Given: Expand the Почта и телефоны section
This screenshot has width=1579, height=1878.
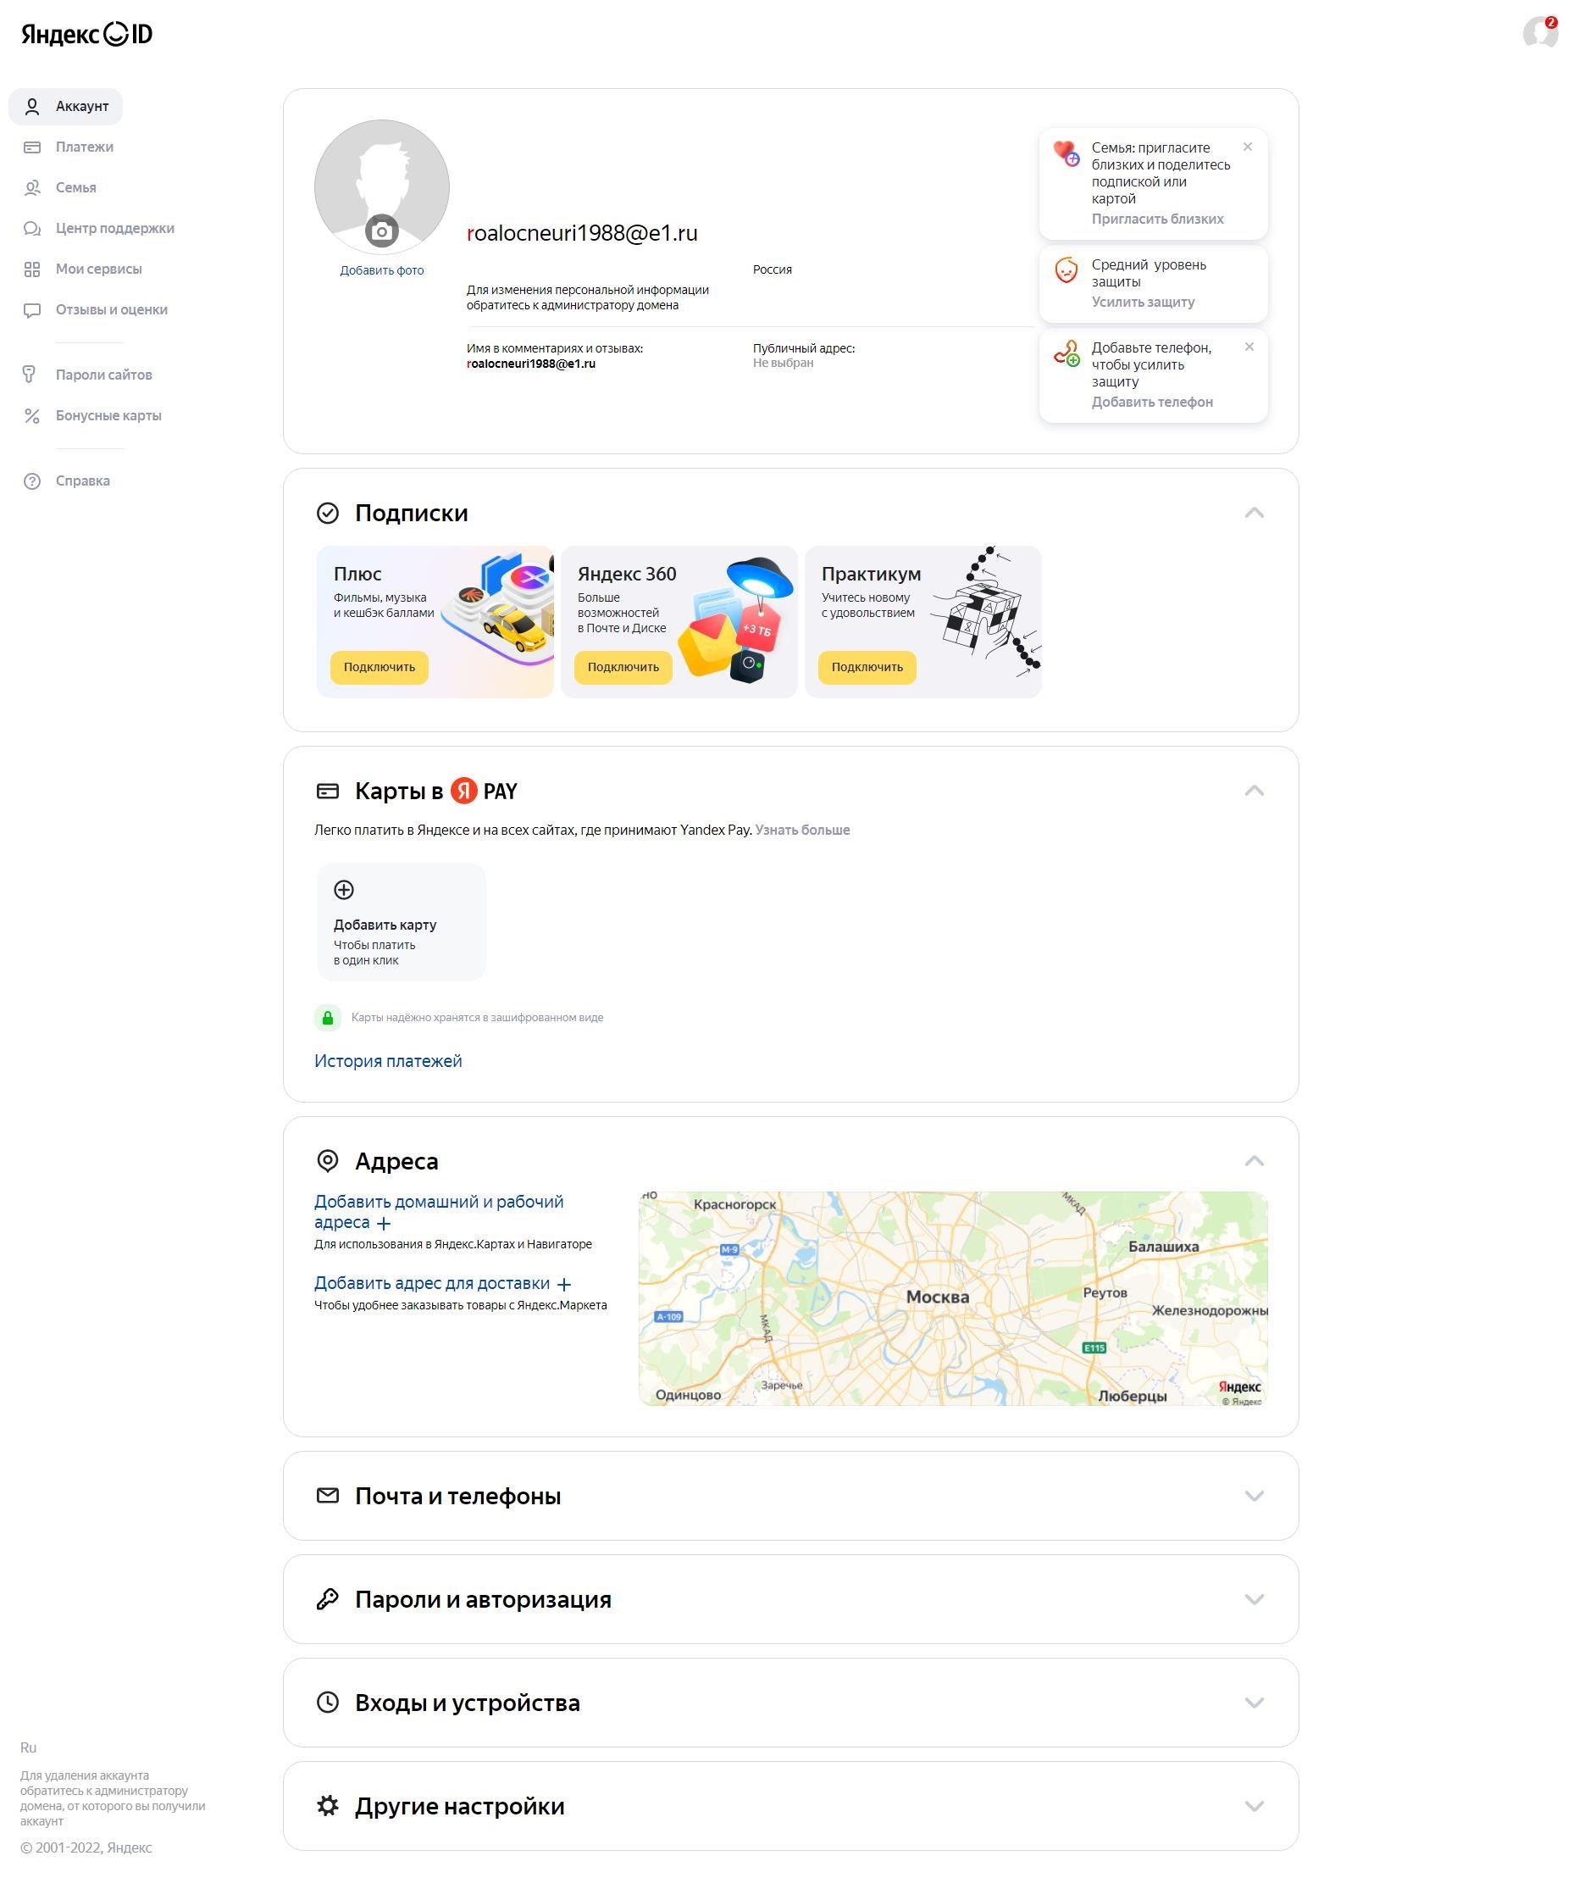Looking at the screenshot, I should click(x=1253, y=1496).
